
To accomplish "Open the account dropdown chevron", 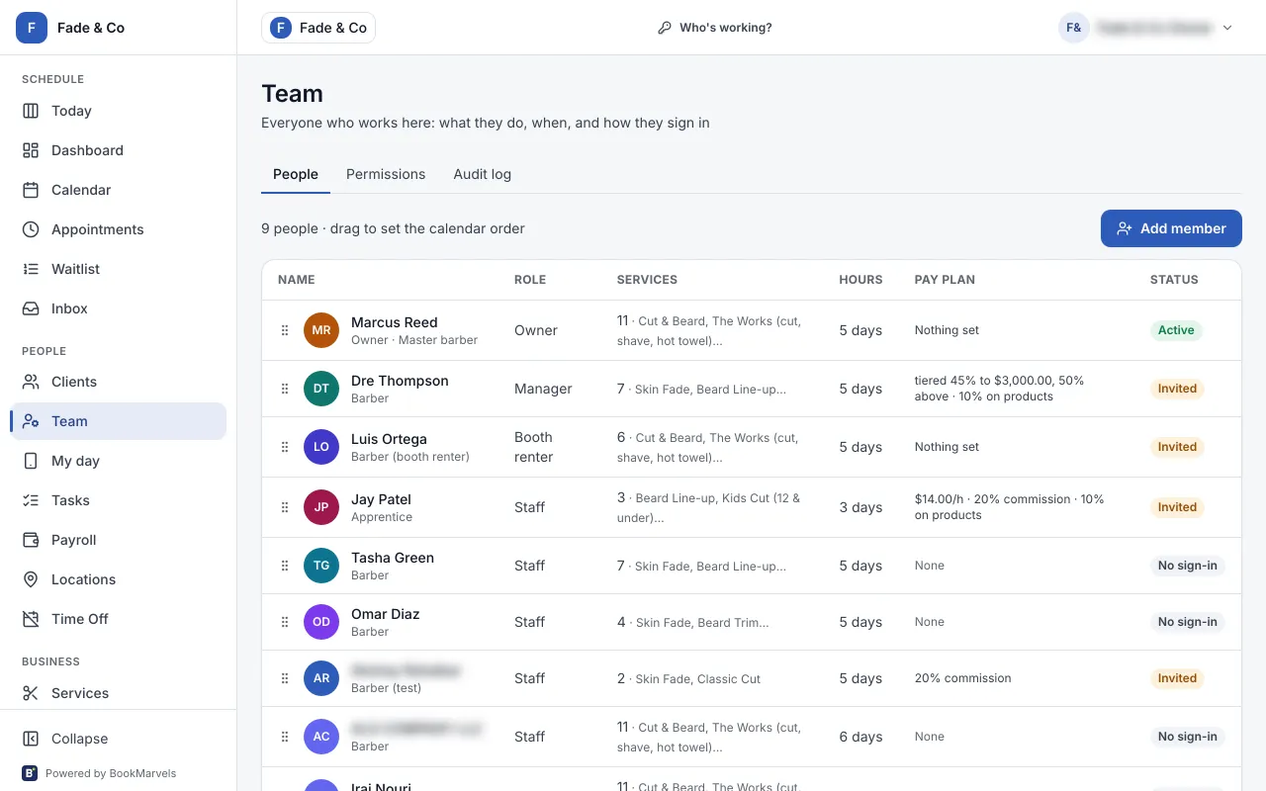I will click(x=1227, y=28).
